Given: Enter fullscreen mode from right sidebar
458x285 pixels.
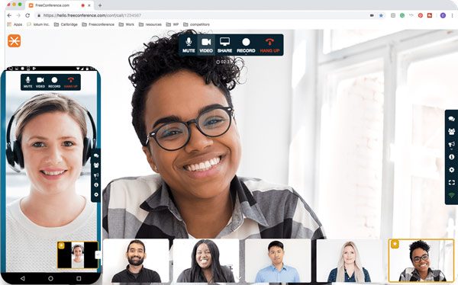Looking at the screenshot, I should point(452,183).
